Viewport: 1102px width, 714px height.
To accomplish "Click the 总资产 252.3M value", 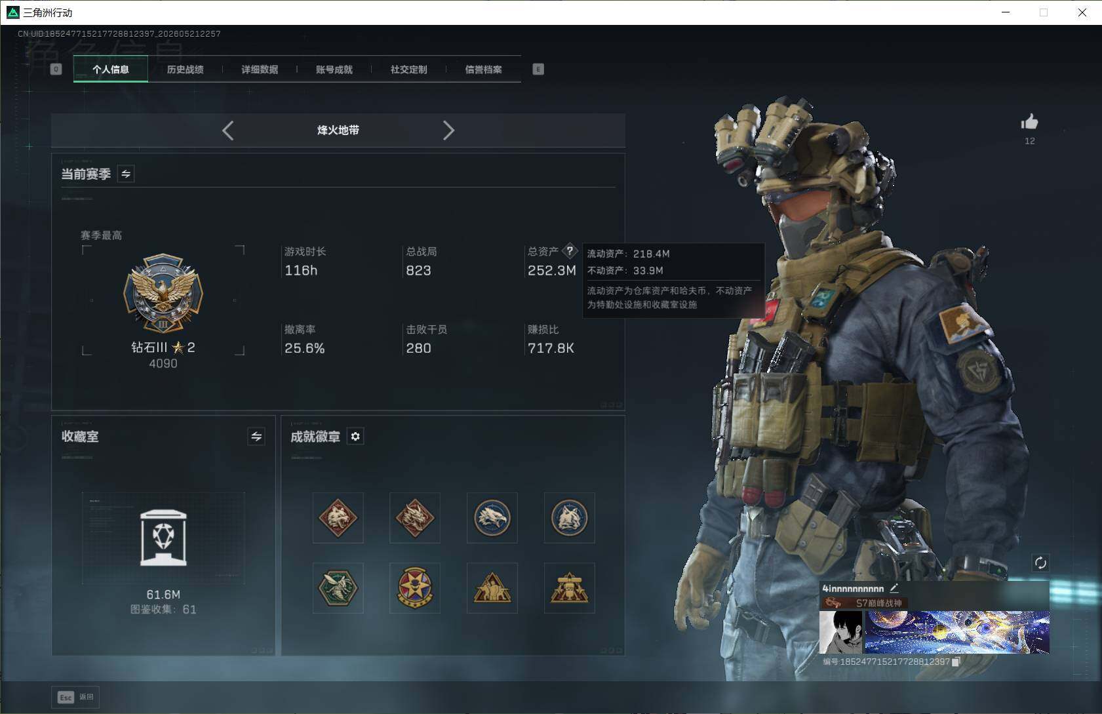I will click(552, 271).
